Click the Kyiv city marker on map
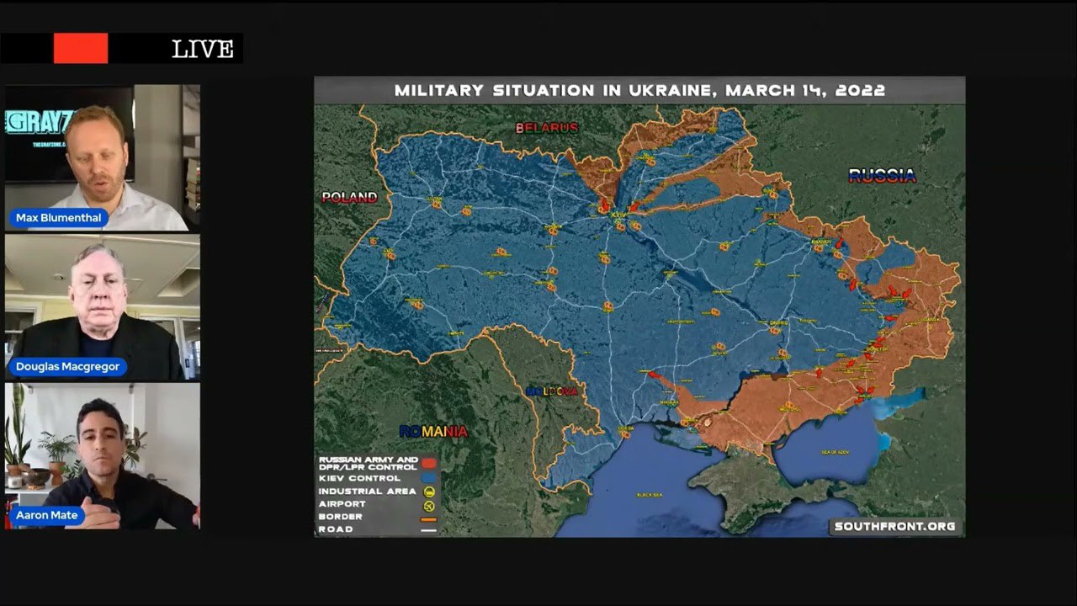The image size is (1077, 606). pyautogui.click(x=619, y=215)
